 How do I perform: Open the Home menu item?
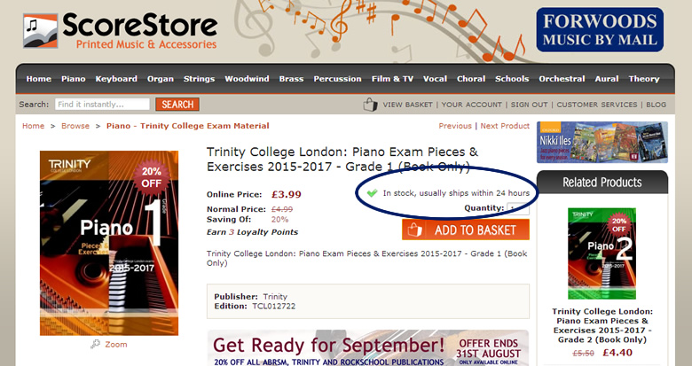[39, 79]
